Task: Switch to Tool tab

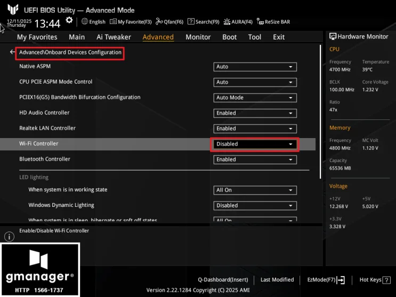Action: (x=255, y=37)
